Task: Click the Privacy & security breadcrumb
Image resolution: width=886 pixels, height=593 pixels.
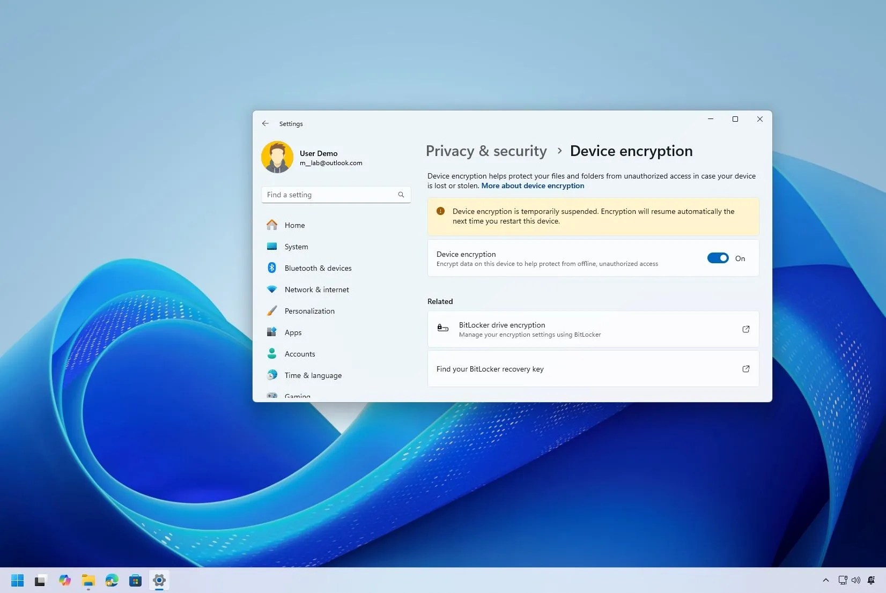Action: tap(485, 151)
